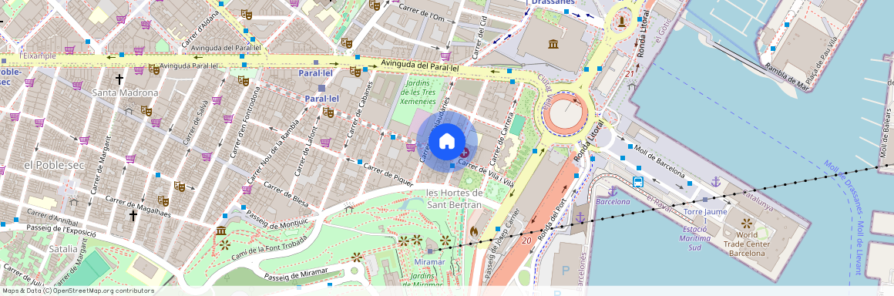Select the les Hortes de Sant Bertran label
The image size is (894, 296).
pyautogui.click(x=455, y=199)
